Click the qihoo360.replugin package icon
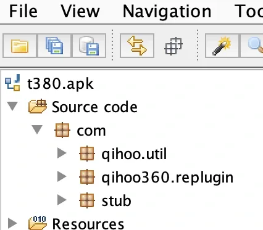The height and width of the screenshot is (230, 263). tap(87, 177)
